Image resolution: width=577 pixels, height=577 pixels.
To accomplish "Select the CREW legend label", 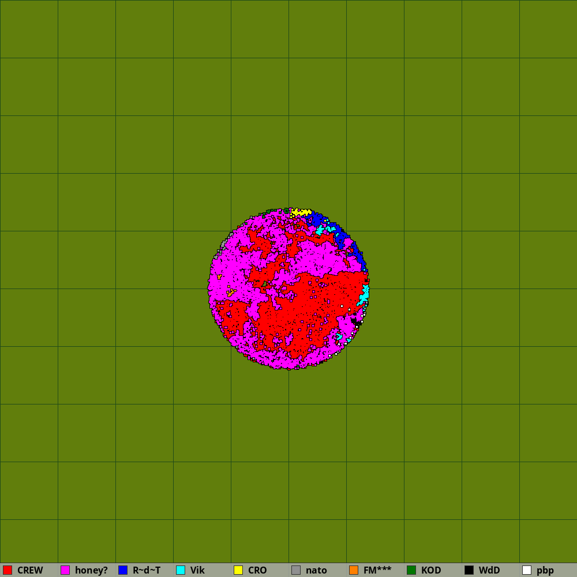I will [30, 571].
